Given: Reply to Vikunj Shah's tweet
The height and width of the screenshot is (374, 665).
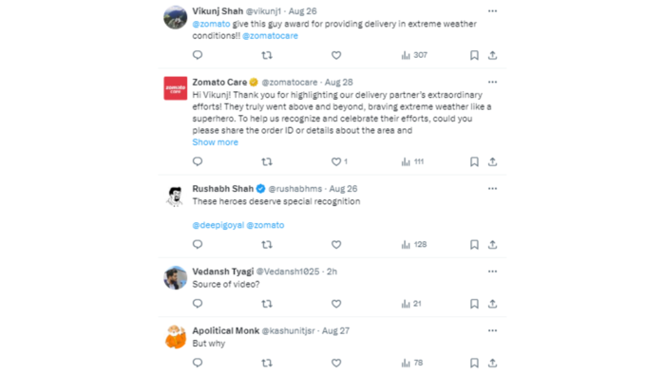Looking at the screenshot, I should (x=198, y=55).
